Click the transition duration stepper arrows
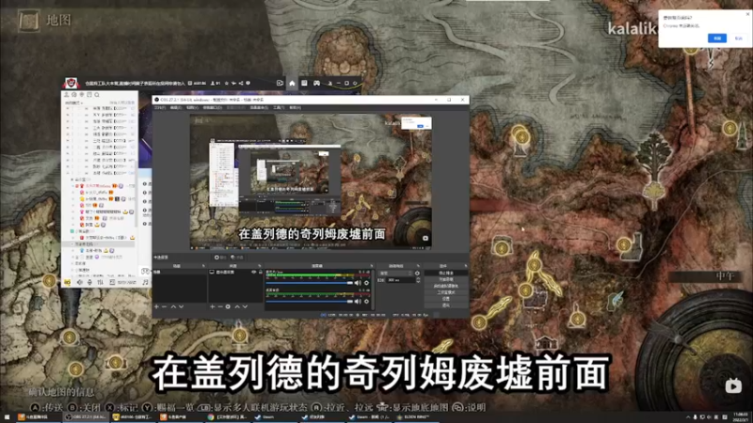This screenshot has width=753, height=423. pyautogui.click(x=418, y=279)
